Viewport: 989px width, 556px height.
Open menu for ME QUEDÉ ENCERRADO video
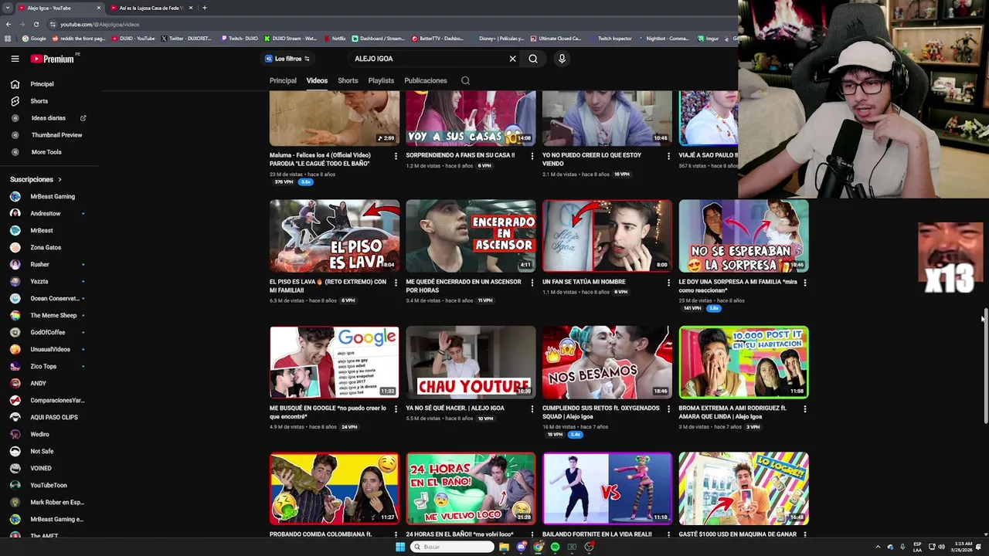coord(532,283)
